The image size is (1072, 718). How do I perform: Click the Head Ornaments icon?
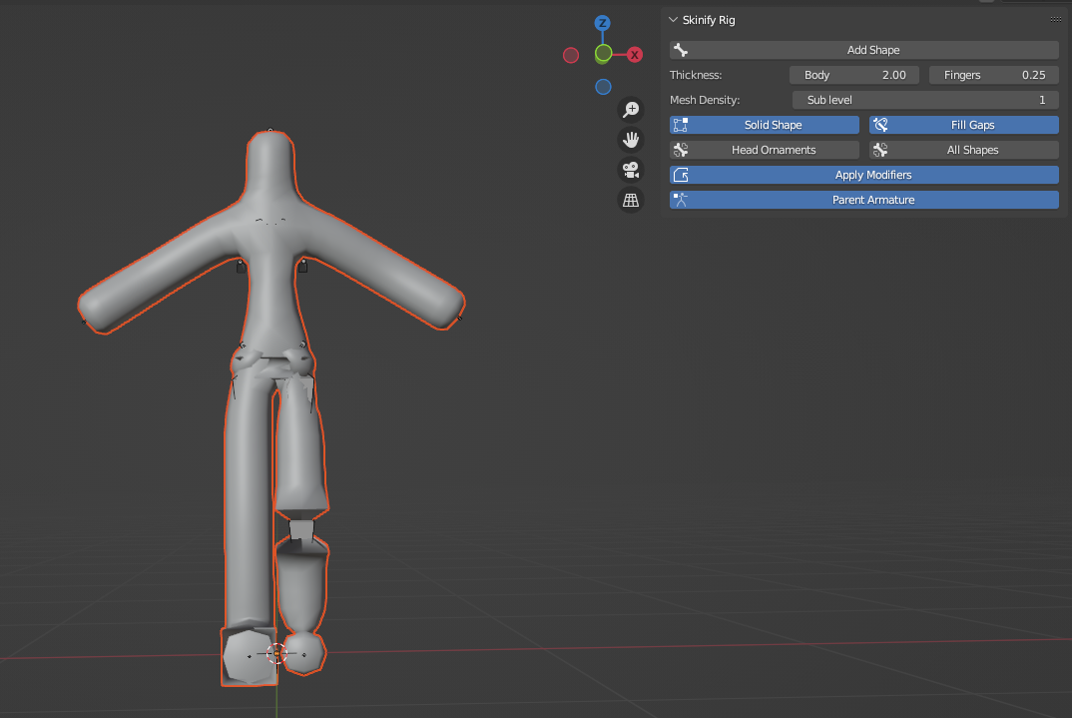[681, 150]
